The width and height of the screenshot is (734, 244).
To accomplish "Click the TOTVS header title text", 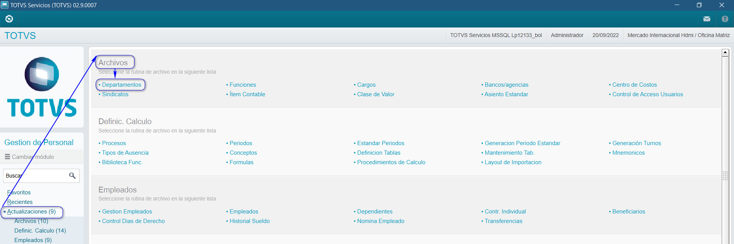I will coord(20,36).
